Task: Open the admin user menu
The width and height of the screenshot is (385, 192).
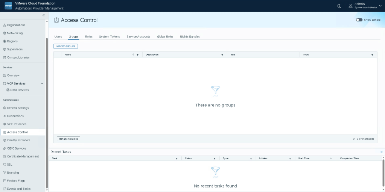Action: click(x=363, y=6)
